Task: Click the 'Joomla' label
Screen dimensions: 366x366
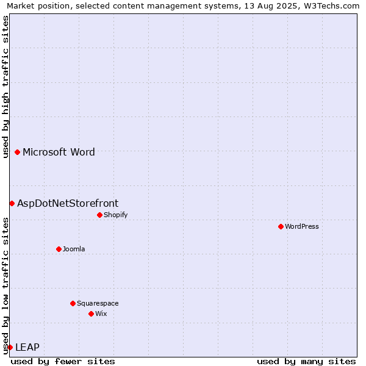Action: pos(74,249)
